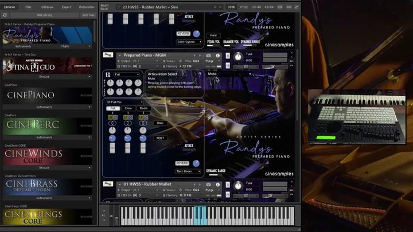Viewport: 413px width, 232px height.
Task: Toggle the Close mic button
Action: (x=128, y=108)
